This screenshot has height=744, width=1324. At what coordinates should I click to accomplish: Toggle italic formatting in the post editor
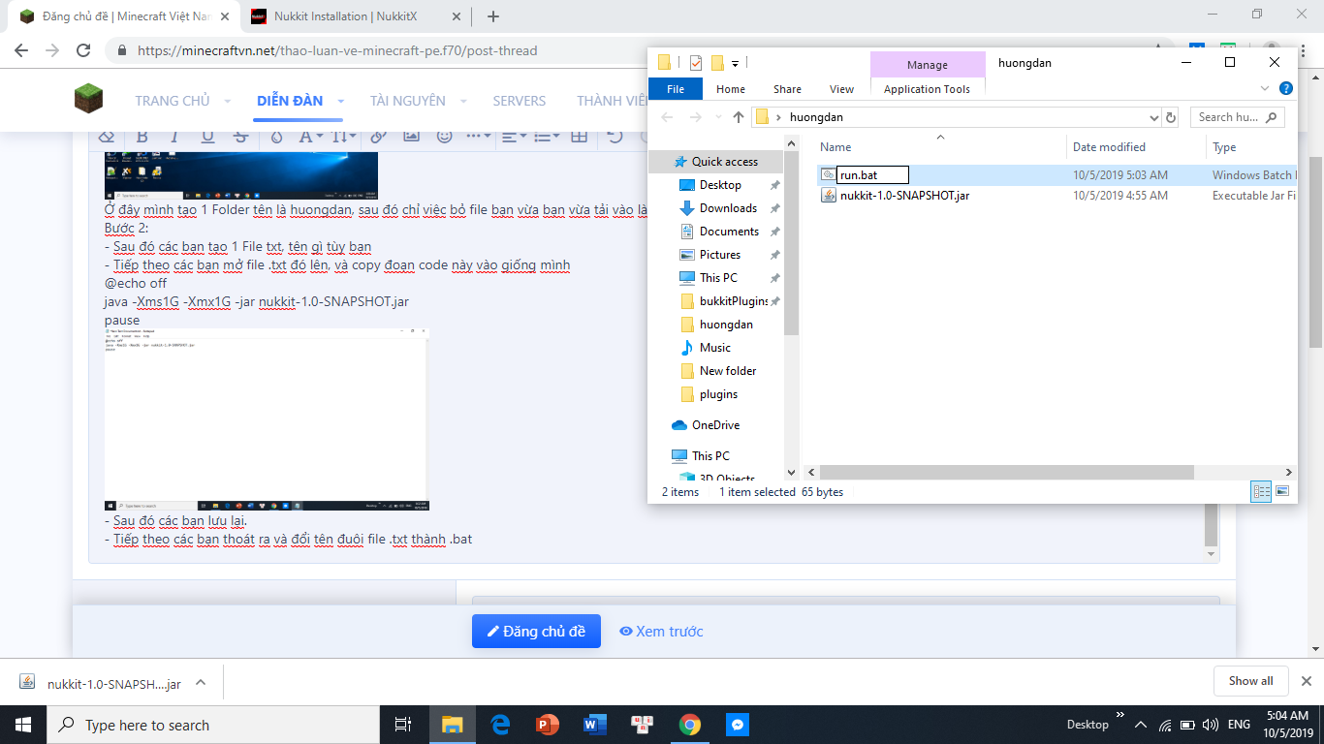174,137
